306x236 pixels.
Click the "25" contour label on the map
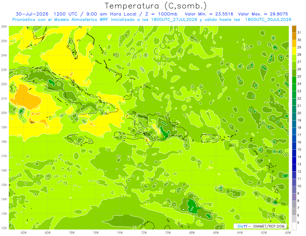195,215
